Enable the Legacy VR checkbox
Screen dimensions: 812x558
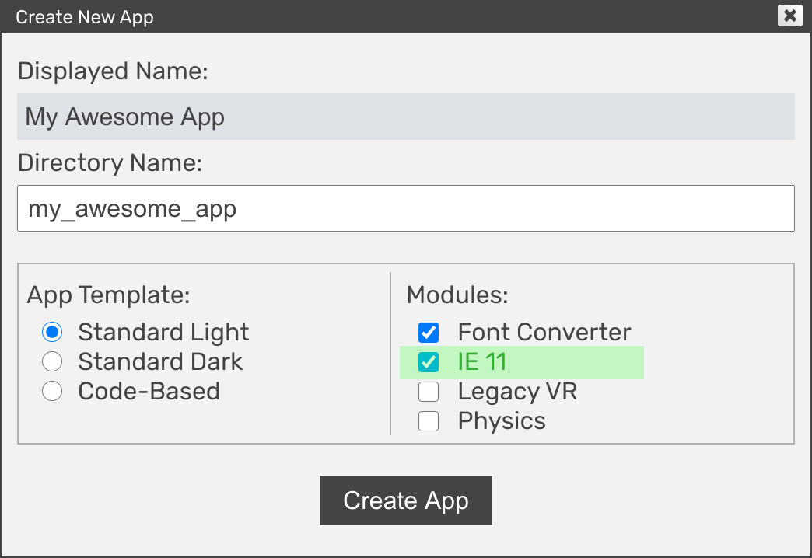(429, 392)
